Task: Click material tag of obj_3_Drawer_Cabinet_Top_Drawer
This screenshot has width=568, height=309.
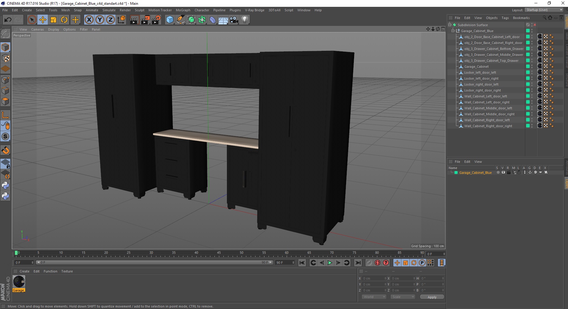Action: click(540, 60)
